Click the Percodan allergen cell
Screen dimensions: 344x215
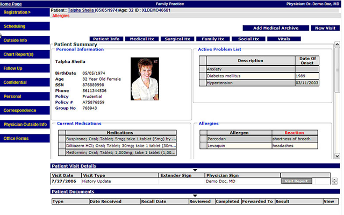click(239, 139)
